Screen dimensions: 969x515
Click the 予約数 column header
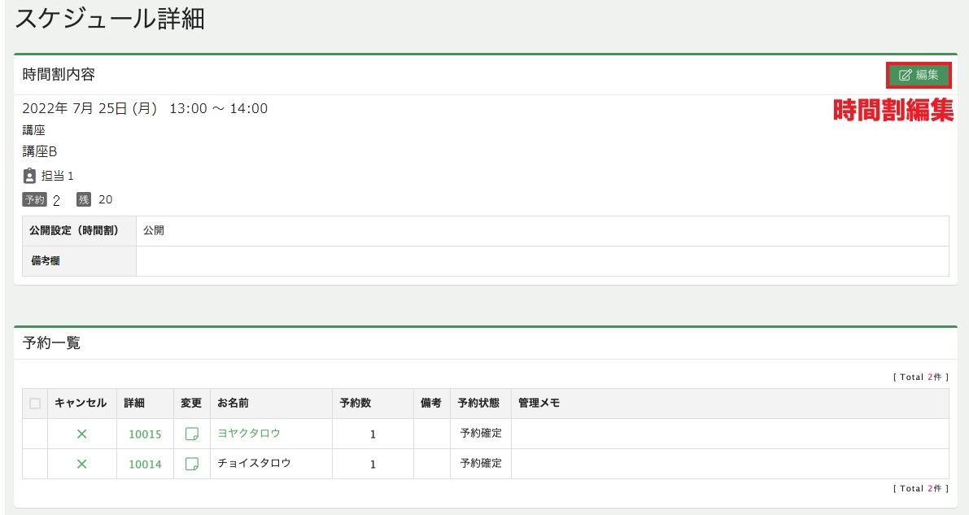356,403
